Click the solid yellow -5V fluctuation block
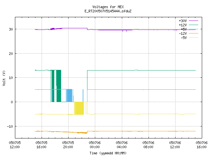This screenshot has width=208, height=156. click(79, 108)
